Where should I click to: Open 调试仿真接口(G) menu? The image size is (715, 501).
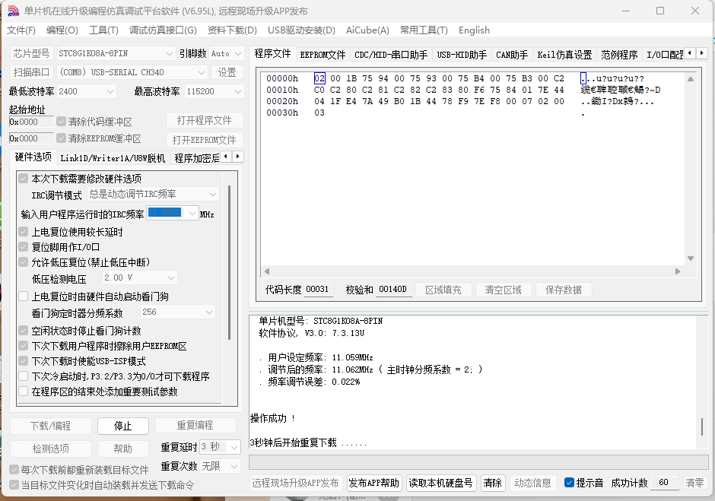pos(163,30)
